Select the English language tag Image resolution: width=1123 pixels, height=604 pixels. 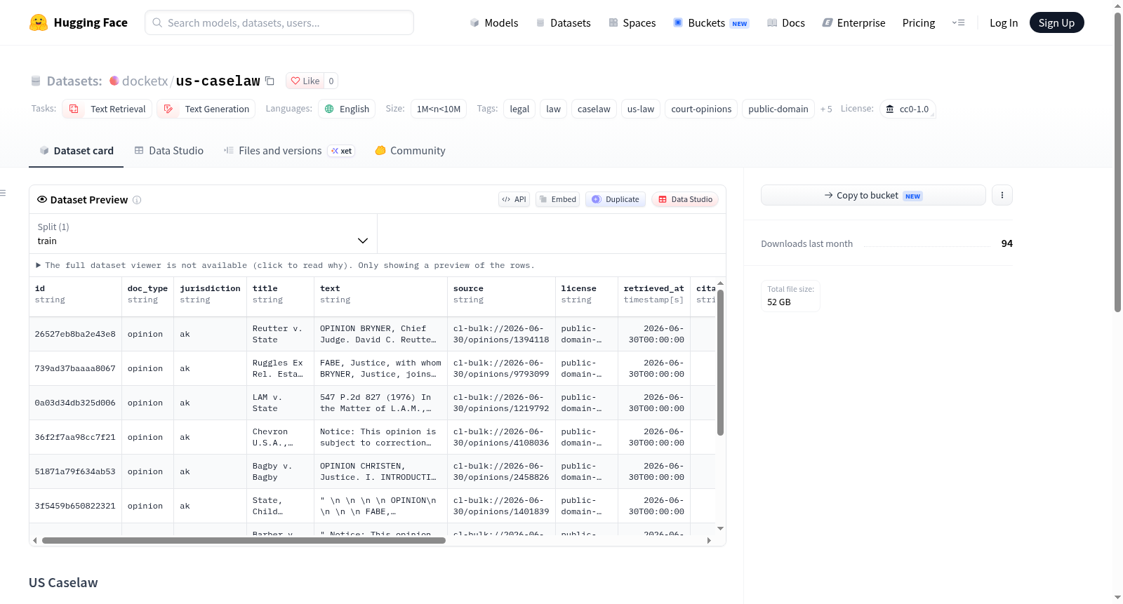point(347,109)
